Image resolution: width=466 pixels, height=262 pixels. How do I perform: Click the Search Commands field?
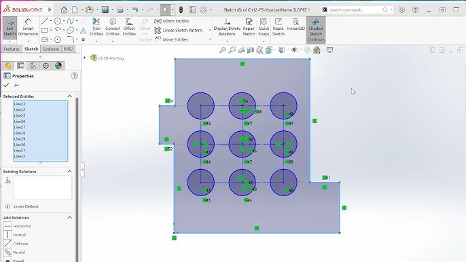point(357,10)
